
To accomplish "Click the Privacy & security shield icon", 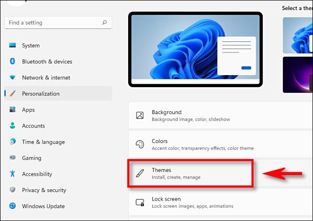I will coord(13,190).
